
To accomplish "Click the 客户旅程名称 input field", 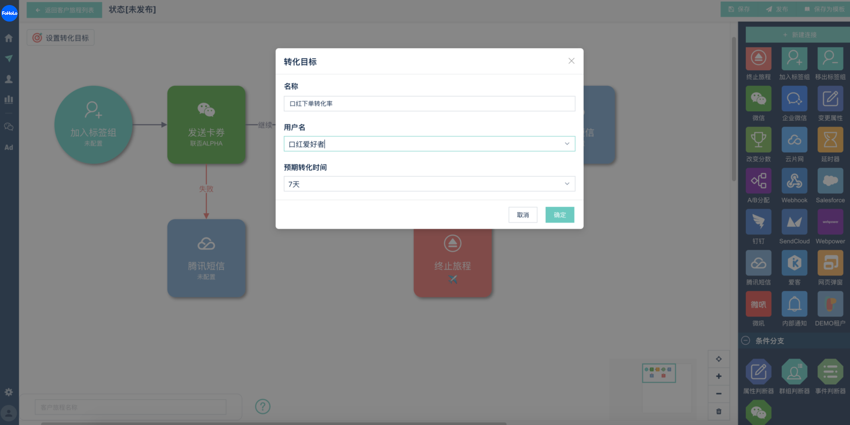I will (x=131, y=407).
